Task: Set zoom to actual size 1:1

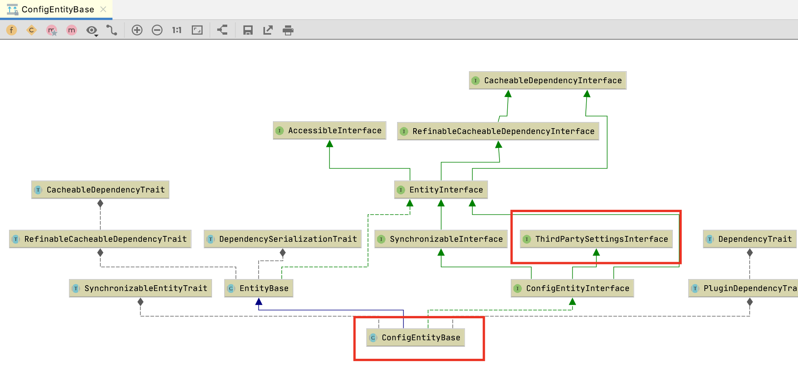Action: pos(177,30)
